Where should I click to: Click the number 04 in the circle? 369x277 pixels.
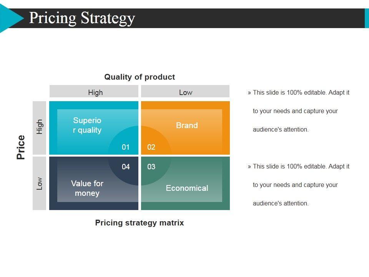(x=126, y=167)
